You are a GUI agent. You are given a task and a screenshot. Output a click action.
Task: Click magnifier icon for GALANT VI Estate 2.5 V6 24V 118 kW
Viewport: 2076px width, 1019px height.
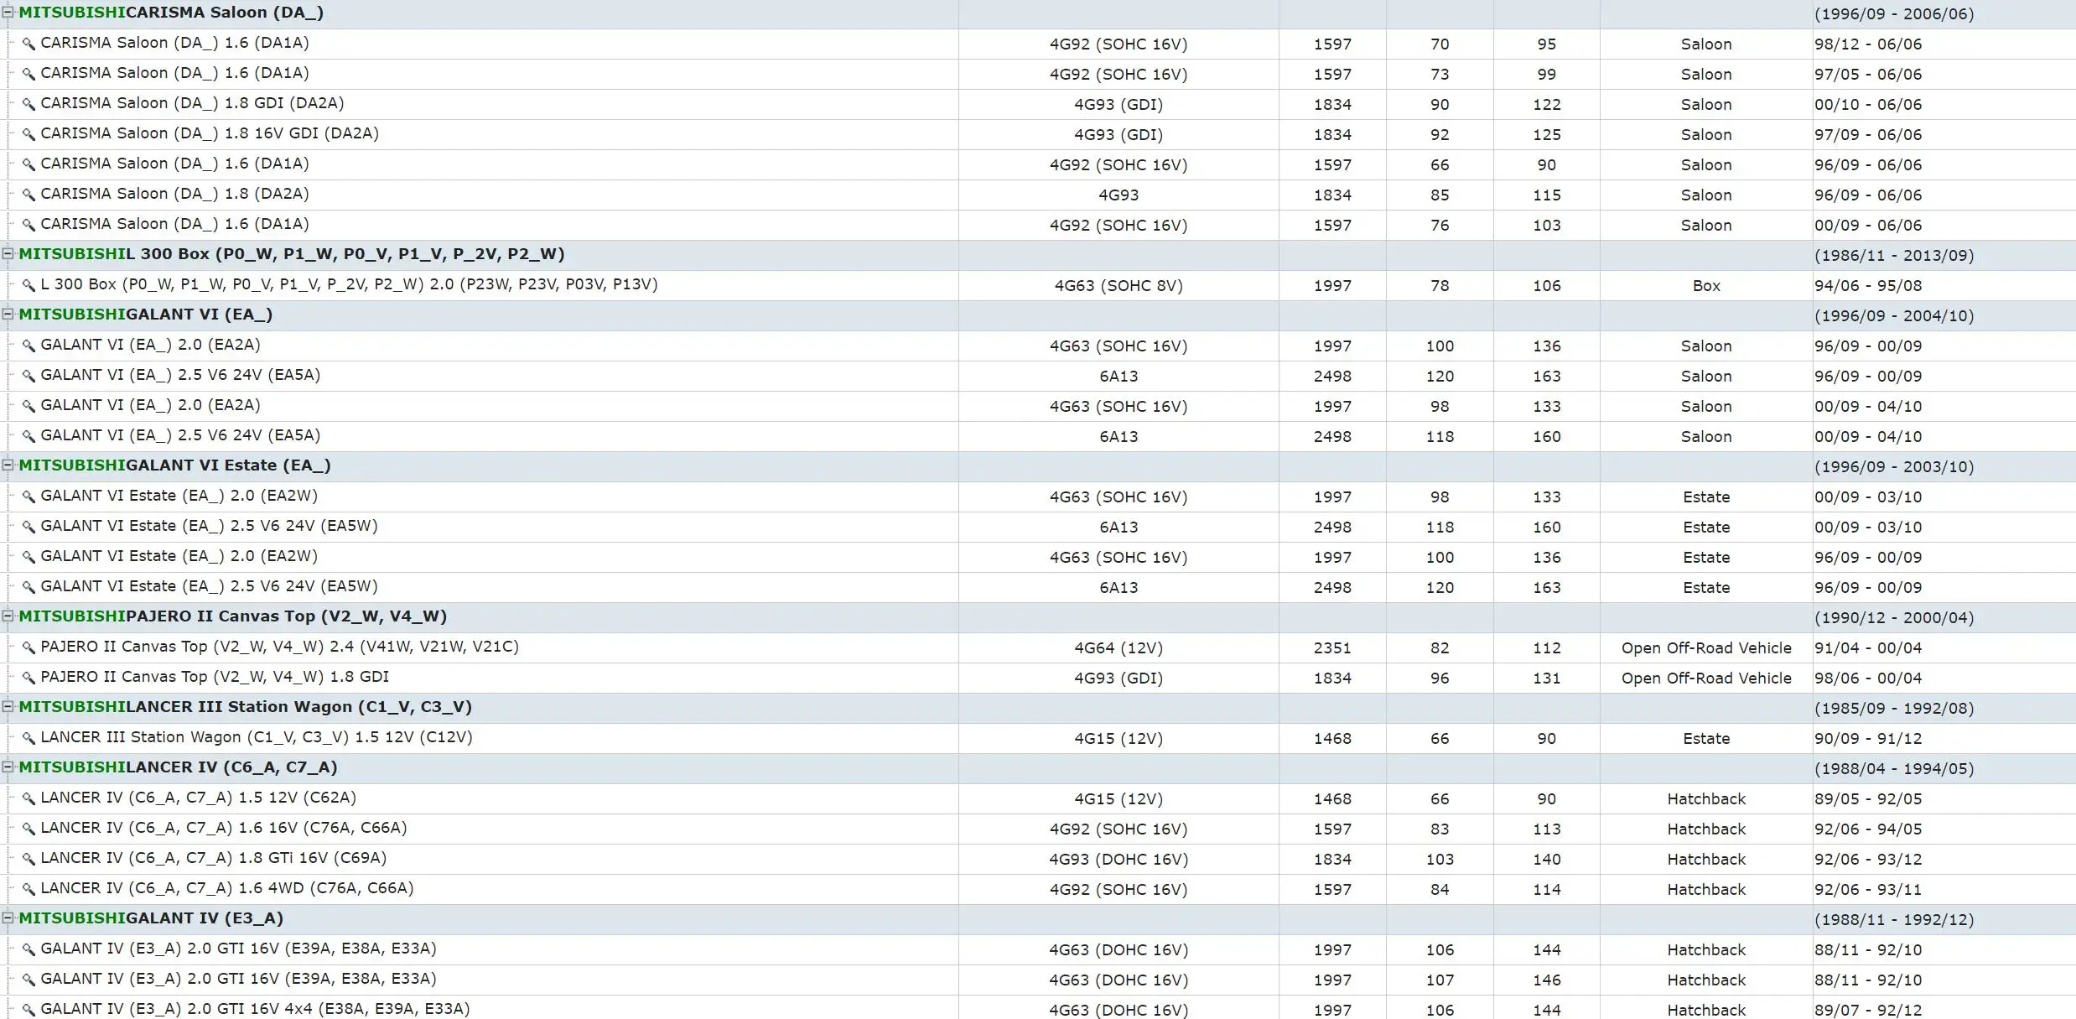(29, 527)
